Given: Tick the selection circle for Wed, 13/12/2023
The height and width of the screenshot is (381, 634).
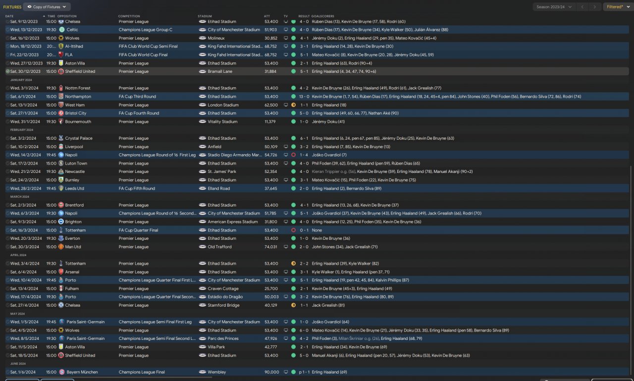Looking at the screenshot, I should point(7,30).
